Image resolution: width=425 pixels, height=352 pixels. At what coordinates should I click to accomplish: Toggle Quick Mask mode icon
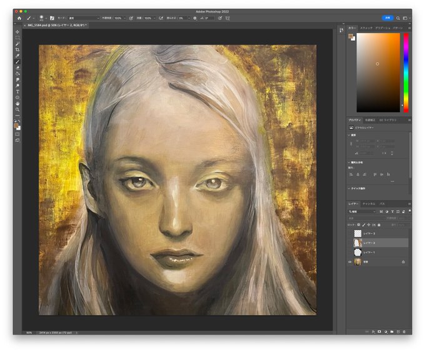tap(17, 134)
